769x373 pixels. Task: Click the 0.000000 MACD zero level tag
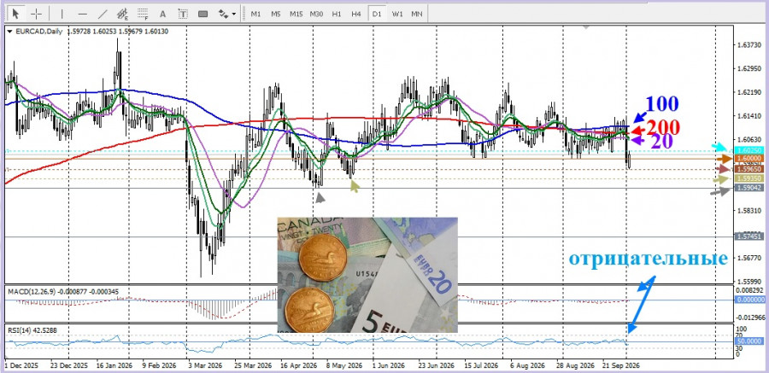pyautogui.click(x=749, y=300)
